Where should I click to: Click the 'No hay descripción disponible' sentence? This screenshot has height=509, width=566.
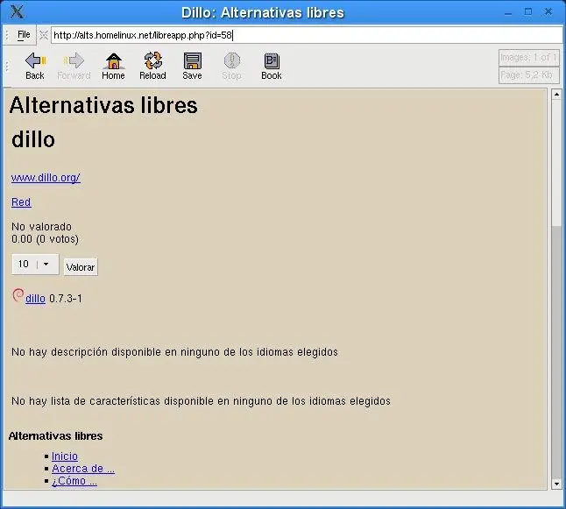(x=174, y=352)
